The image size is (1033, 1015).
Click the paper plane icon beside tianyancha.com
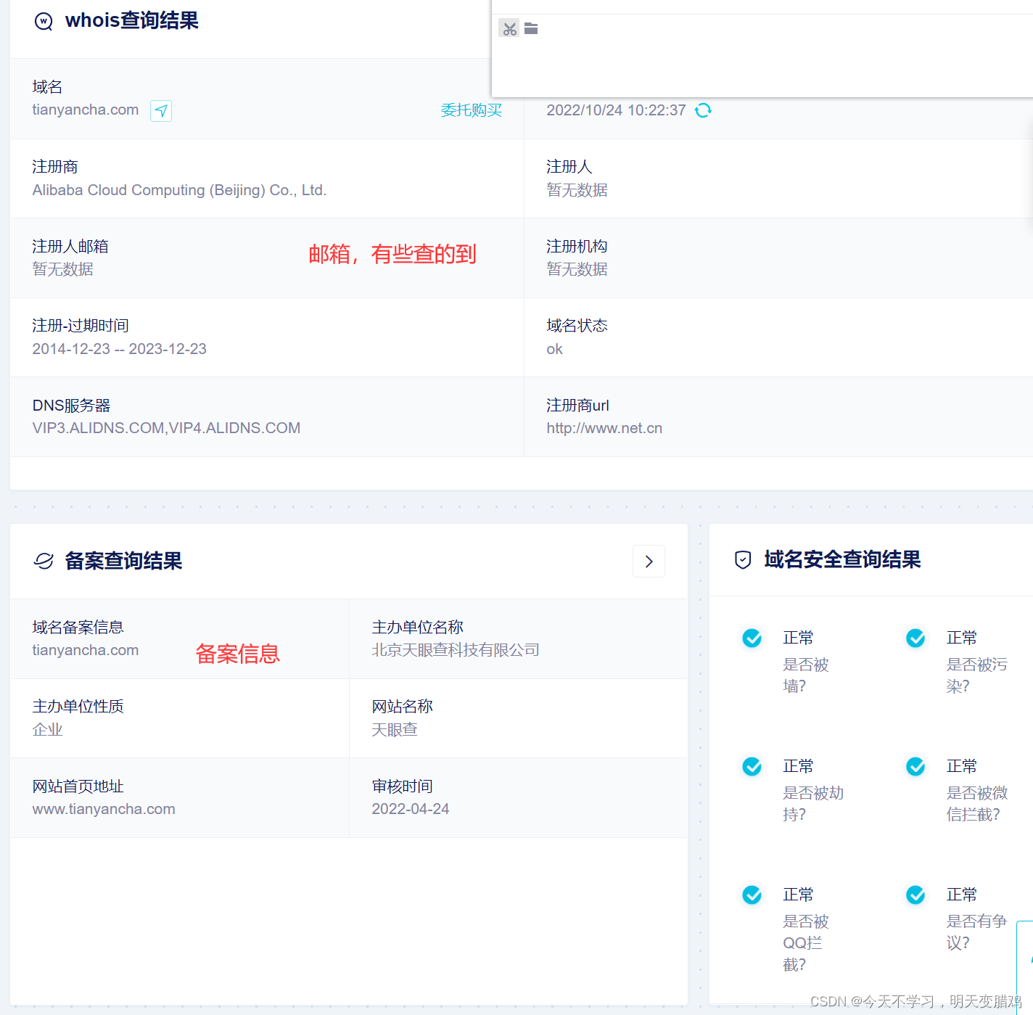161,110
